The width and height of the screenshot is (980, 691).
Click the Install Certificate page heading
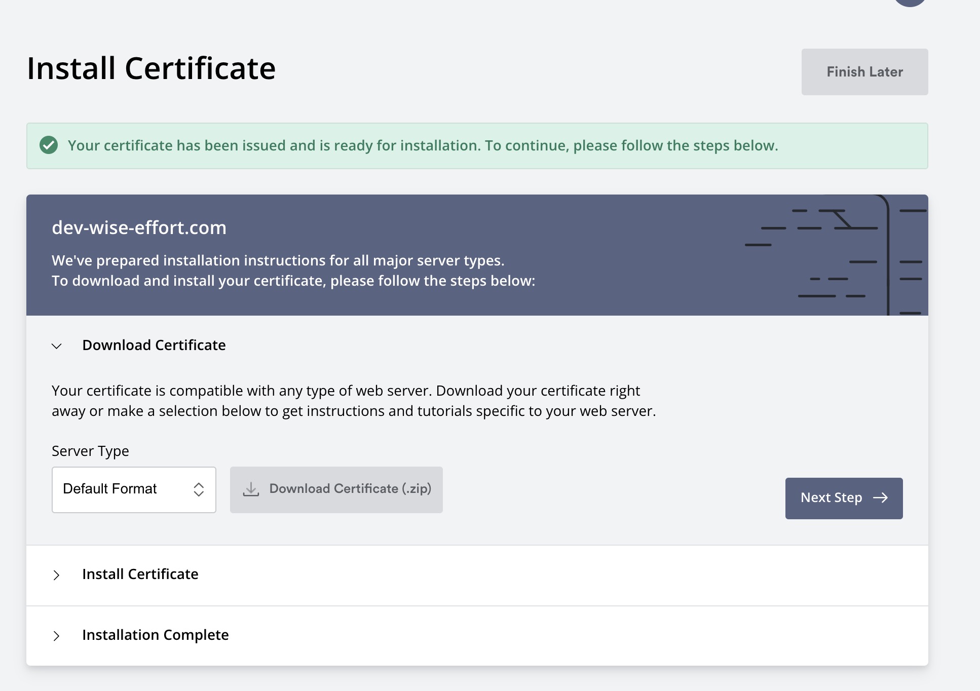point(151,68)
